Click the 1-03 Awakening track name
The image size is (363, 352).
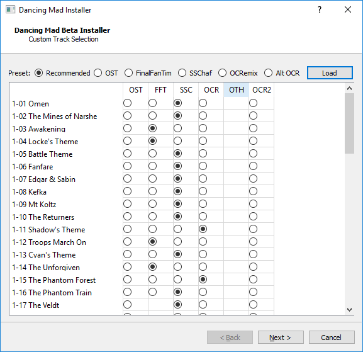tap(38, 129)
